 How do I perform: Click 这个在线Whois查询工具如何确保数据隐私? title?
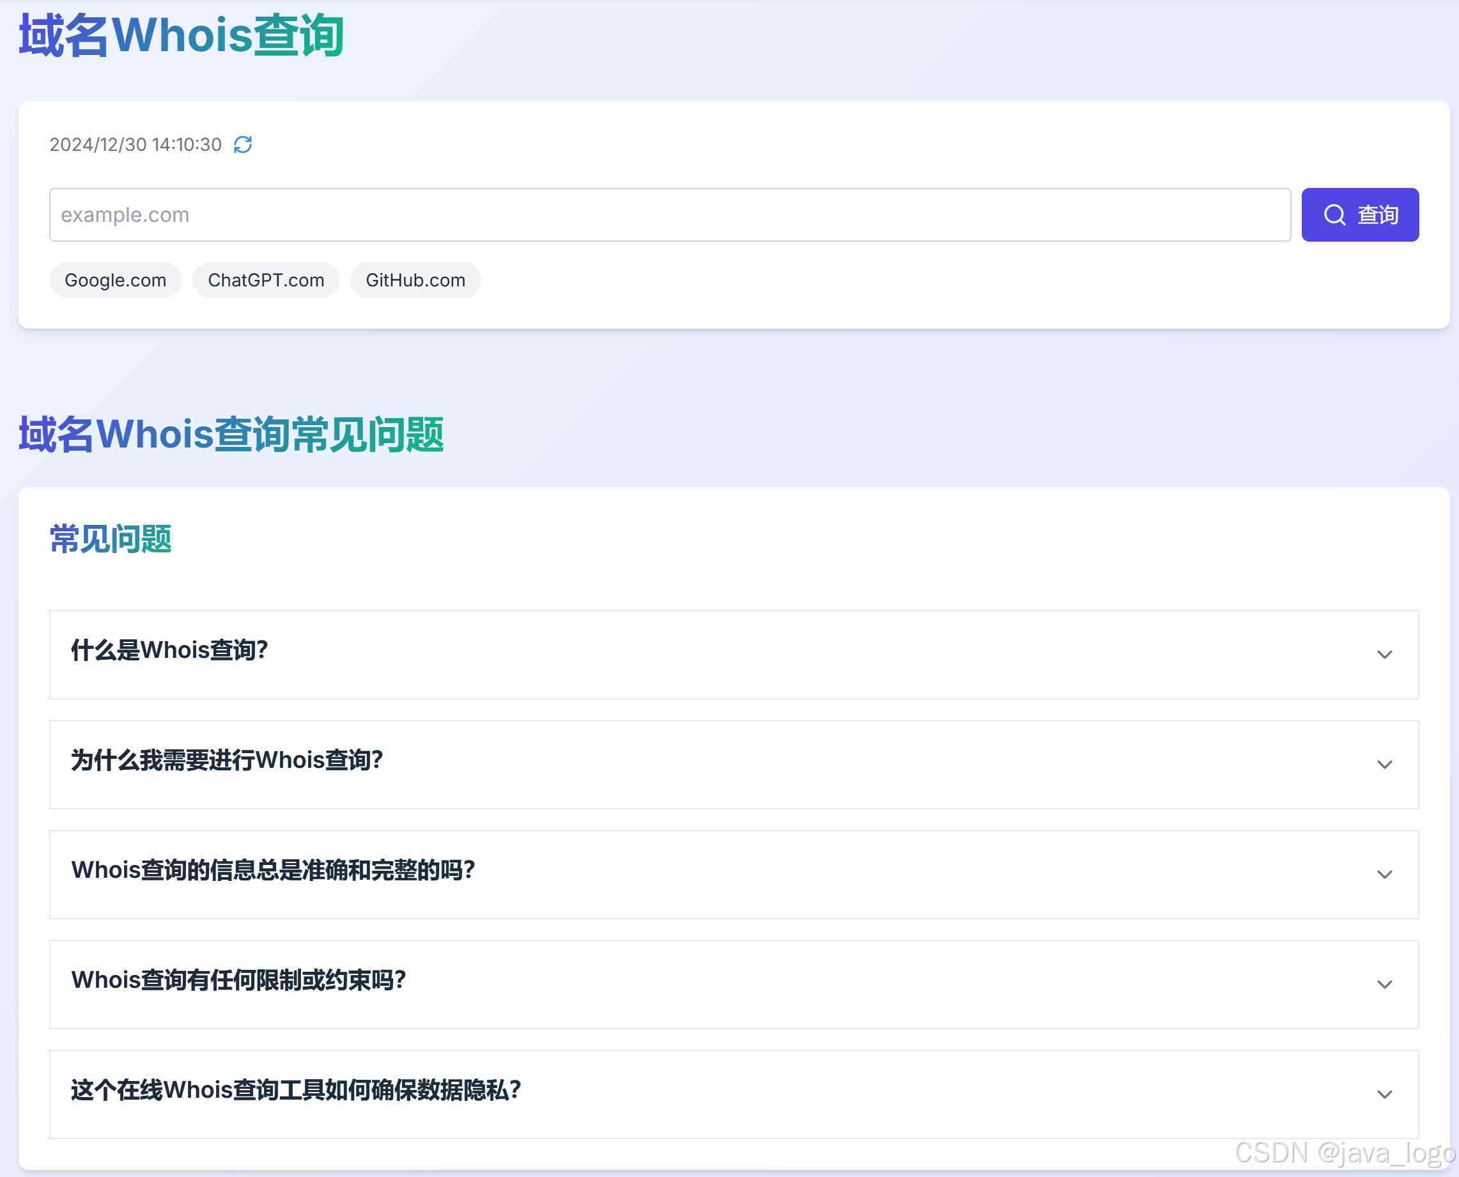click(x=296, y=1089)
